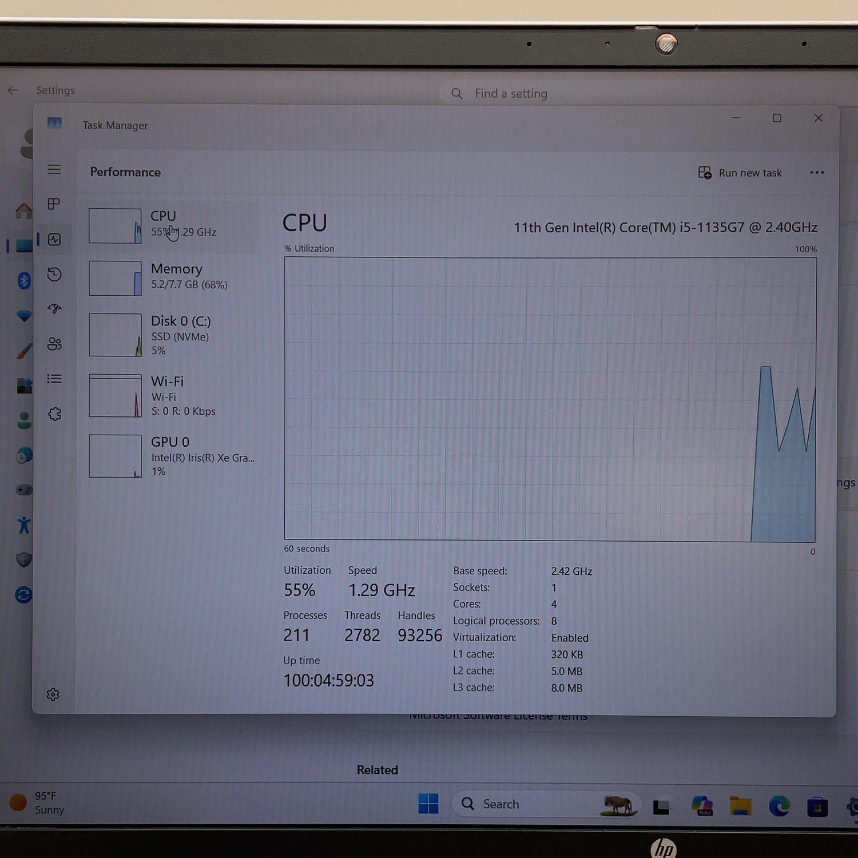Open the weather widget showing 95°F Sunny

click(37, 803)
